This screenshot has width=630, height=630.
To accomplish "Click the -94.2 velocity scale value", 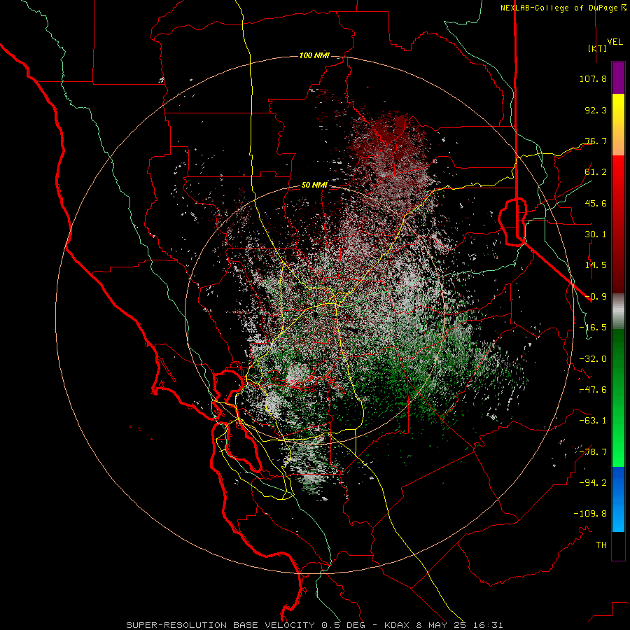I will click(593, 483).
